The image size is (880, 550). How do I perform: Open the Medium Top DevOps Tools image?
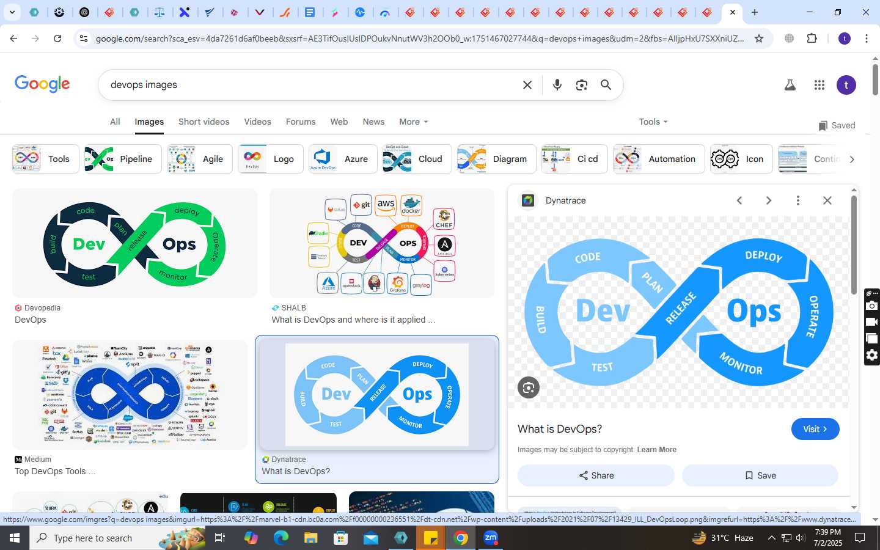tap(130, 395)
